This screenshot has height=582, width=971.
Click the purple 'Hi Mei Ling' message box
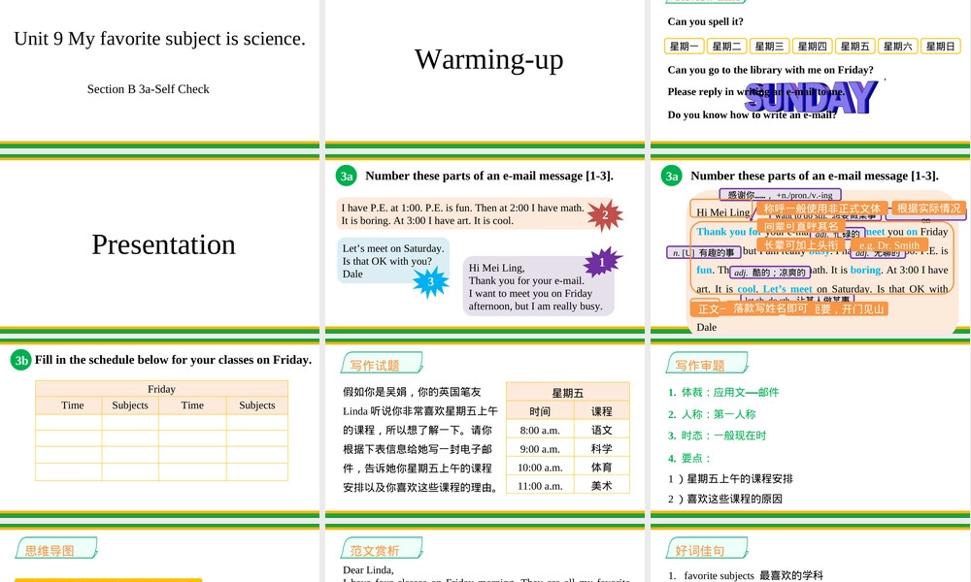coord(538,286)
